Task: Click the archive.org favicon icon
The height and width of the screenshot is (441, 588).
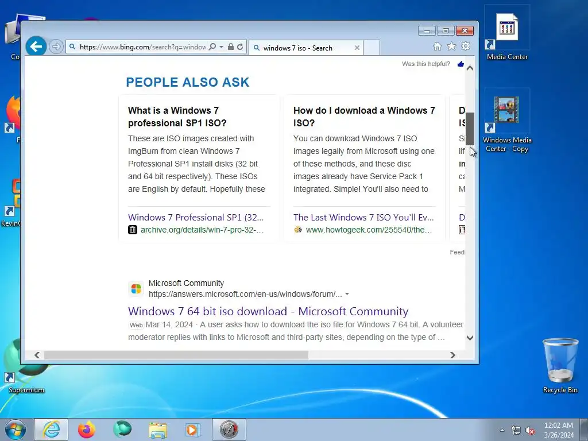Action: tap(133, 230)
